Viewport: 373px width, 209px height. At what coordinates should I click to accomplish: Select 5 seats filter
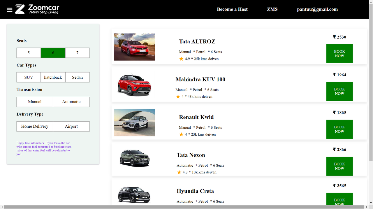click(29, 53)
